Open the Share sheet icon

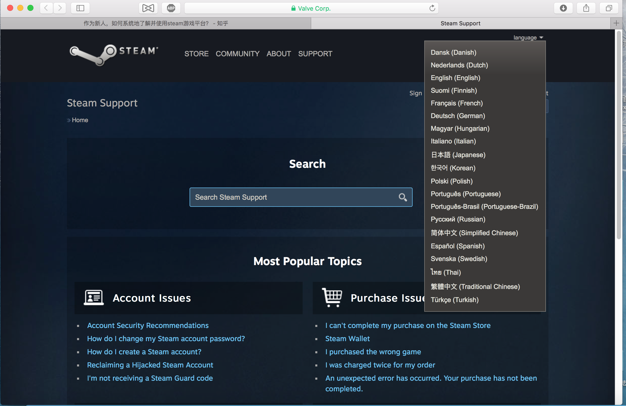click(x=586, y=8)
